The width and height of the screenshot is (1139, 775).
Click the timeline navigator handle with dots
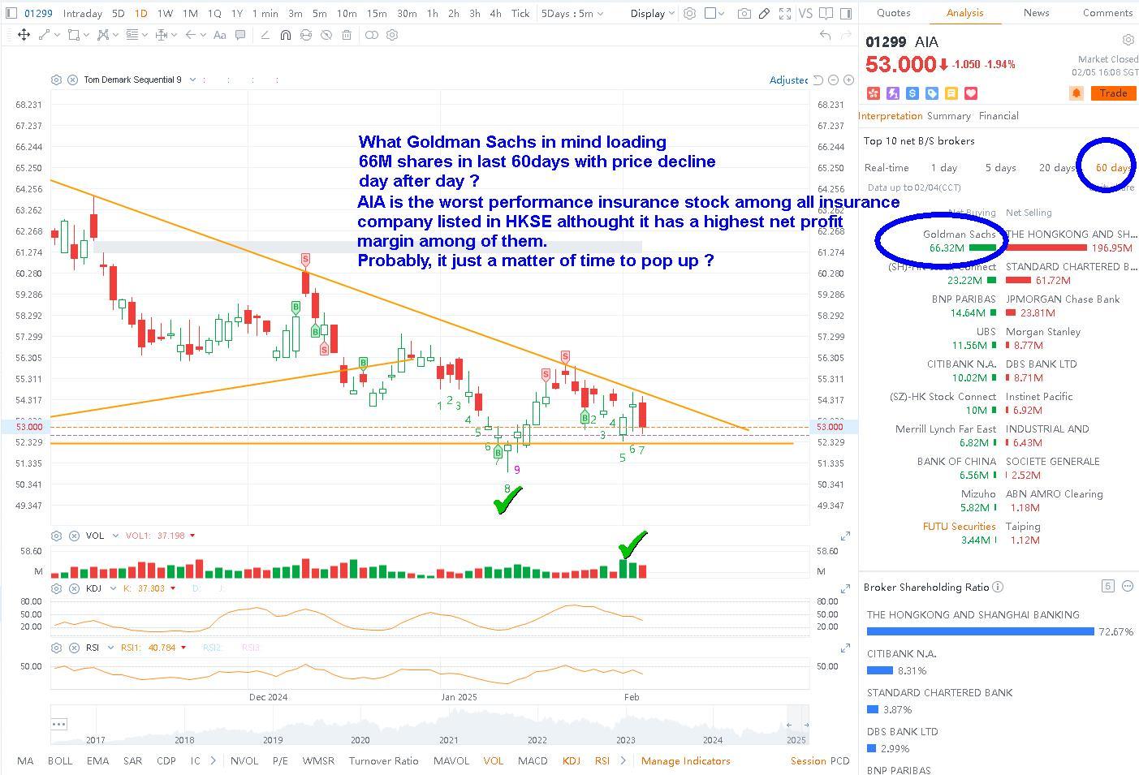pyautogui.click(x=58, y=724)
